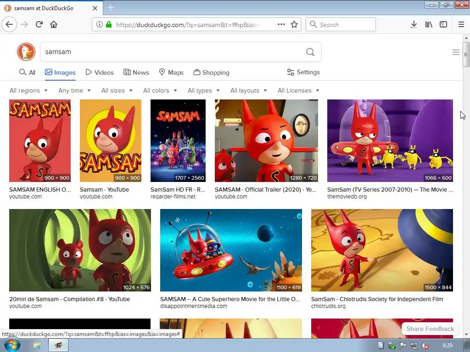
Task: Close the samsam at DuckDuckGo tab
Action: tap(95, 8)
